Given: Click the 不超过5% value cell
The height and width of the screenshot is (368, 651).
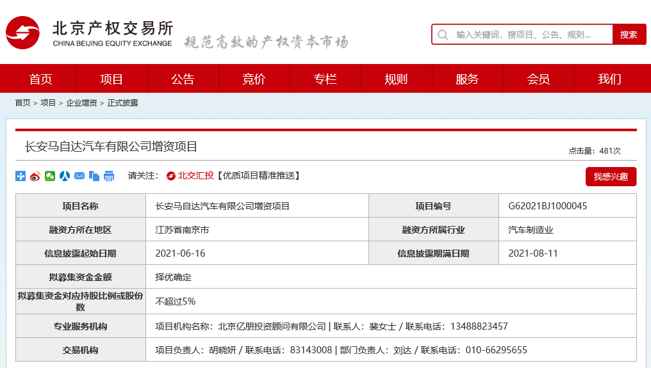Looking at the screenshot, I should tap(391, 301).
